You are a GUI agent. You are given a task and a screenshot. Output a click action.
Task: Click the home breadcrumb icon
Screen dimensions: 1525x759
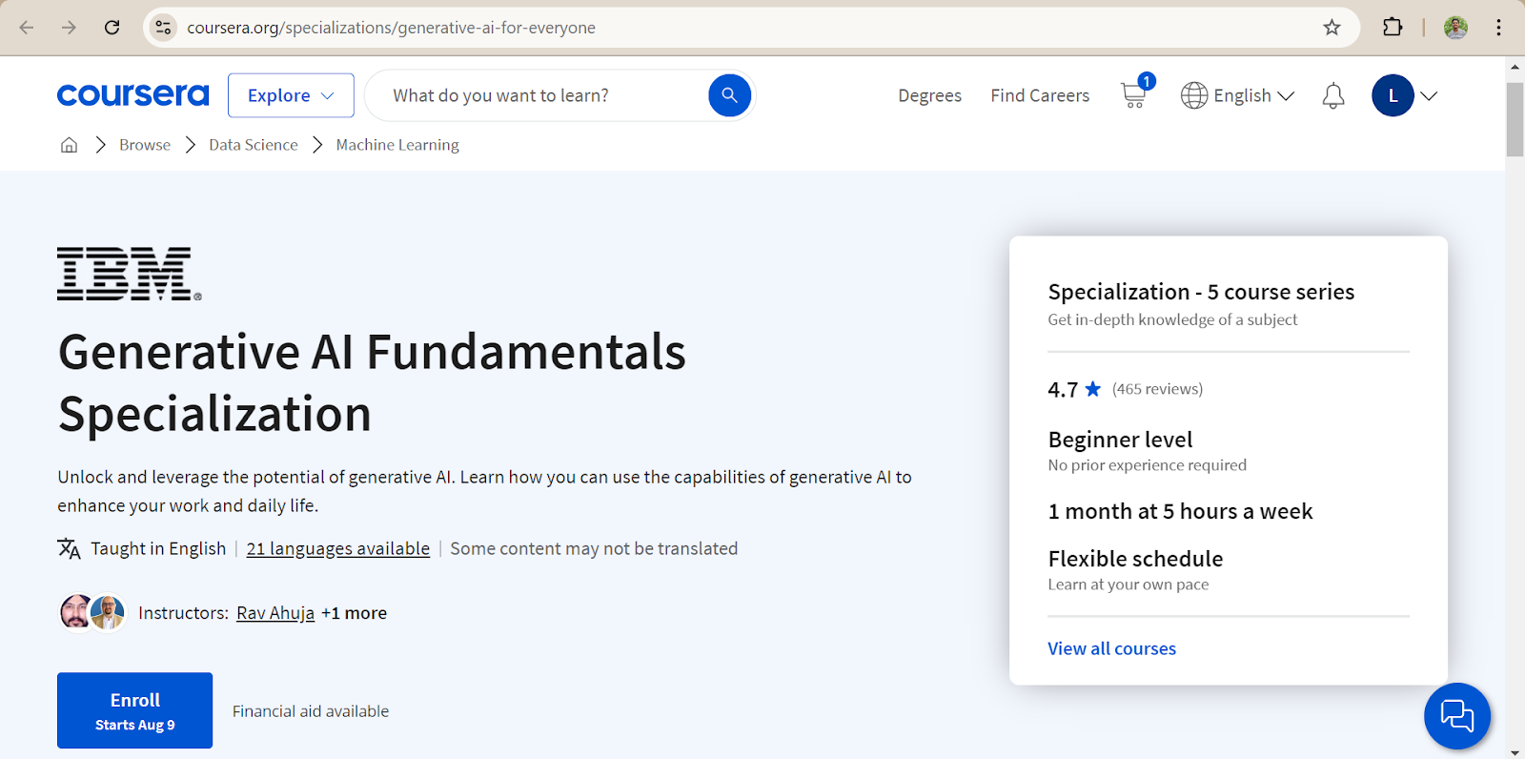point(69,145)
